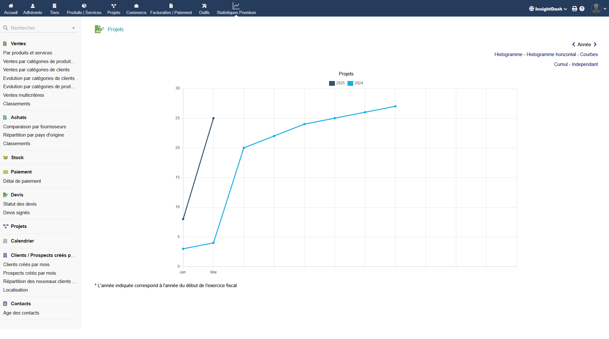Click the print page icon
The width and height of the screenshot is (609, 339).
pyautogui.click(x=574, y=9)
